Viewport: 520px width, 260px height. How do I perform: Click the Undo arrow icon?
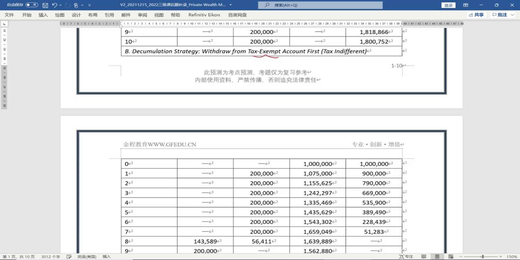click(54, 5)
